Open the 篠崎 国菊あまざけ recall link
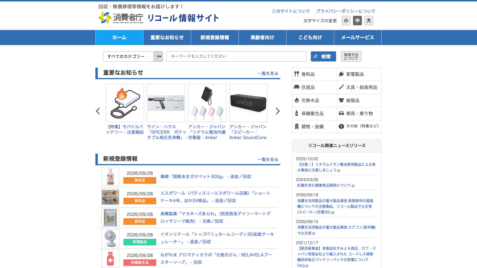 [x=206, y=177]
